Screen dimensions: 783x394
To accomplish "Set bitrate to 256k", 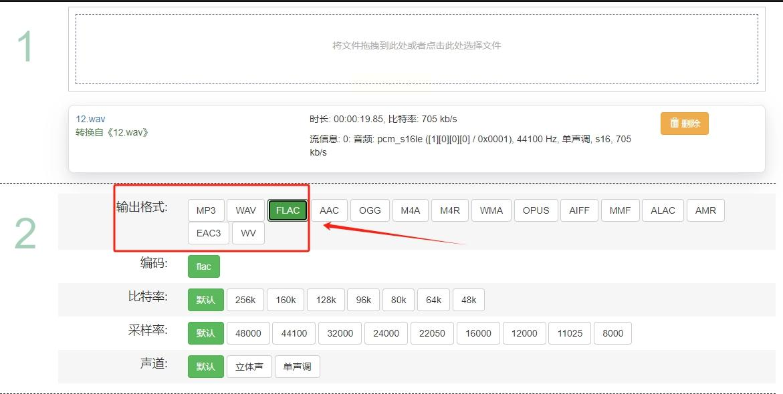I will [245, 300].
